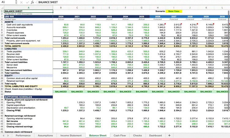Select the 'Cash and cash equivalents' label

(x=20, y=25)
